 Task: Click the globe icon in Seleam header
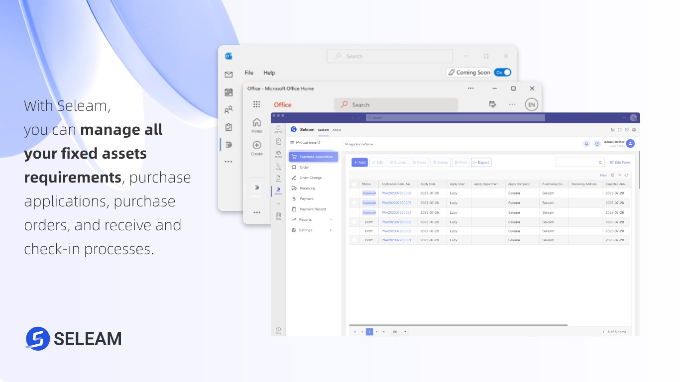click(x=633, y=130)
